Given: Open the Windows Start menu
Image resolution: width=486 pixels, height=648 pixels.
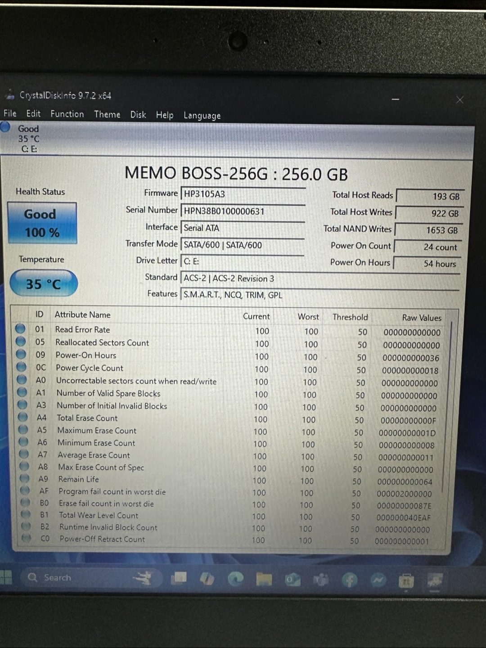Looking at the screenshot, I should [6, 577].
